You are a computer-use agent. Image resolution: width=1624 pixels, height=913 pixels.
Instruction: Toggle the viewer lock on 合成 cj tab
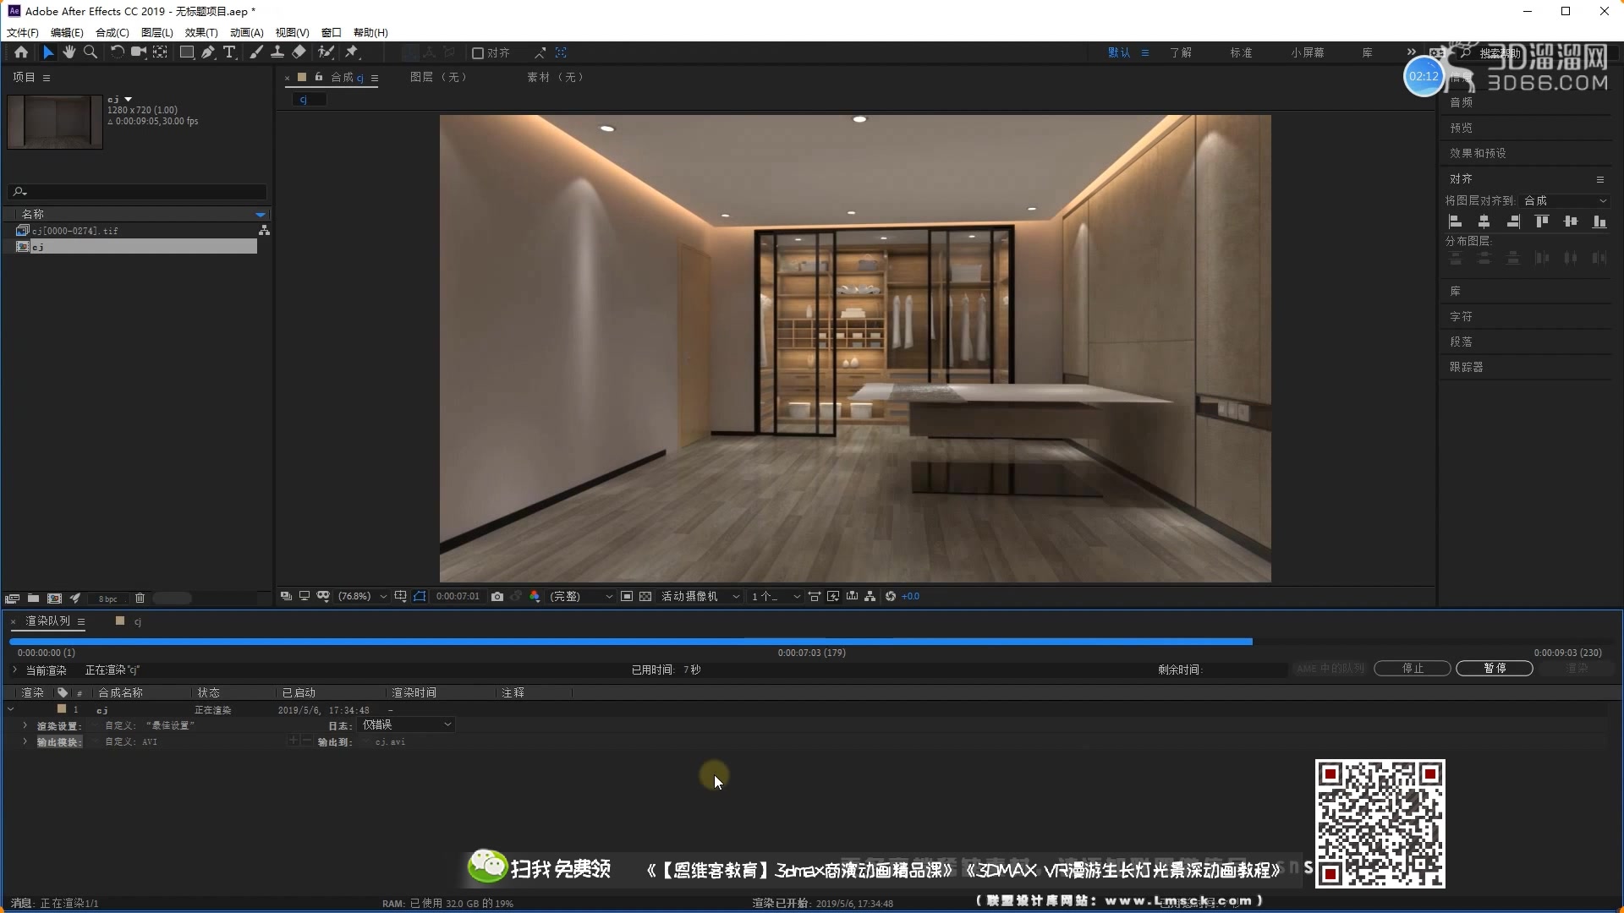click(319, 77)
